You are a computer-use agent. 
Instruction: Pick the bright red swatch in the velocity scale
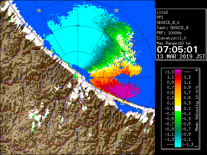click(x=178, y=78)
